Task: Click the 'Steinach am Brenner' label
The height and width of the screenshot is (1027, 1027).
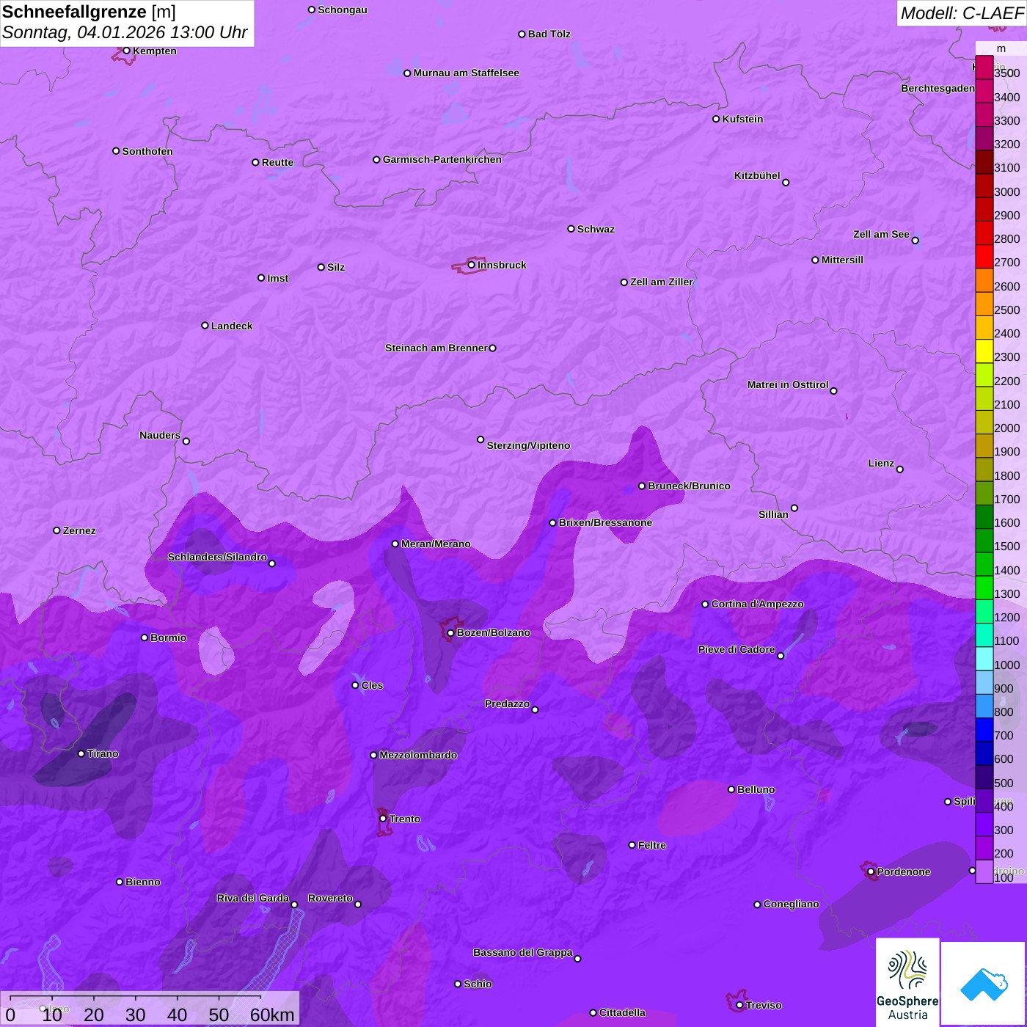Action: pyautogui.click(x=436, y=348)
